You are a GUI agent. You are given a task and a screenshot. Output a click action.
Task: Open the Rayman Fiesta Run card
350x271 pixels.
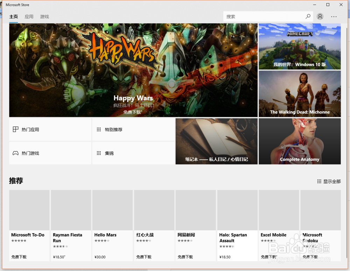coord(71,226)
